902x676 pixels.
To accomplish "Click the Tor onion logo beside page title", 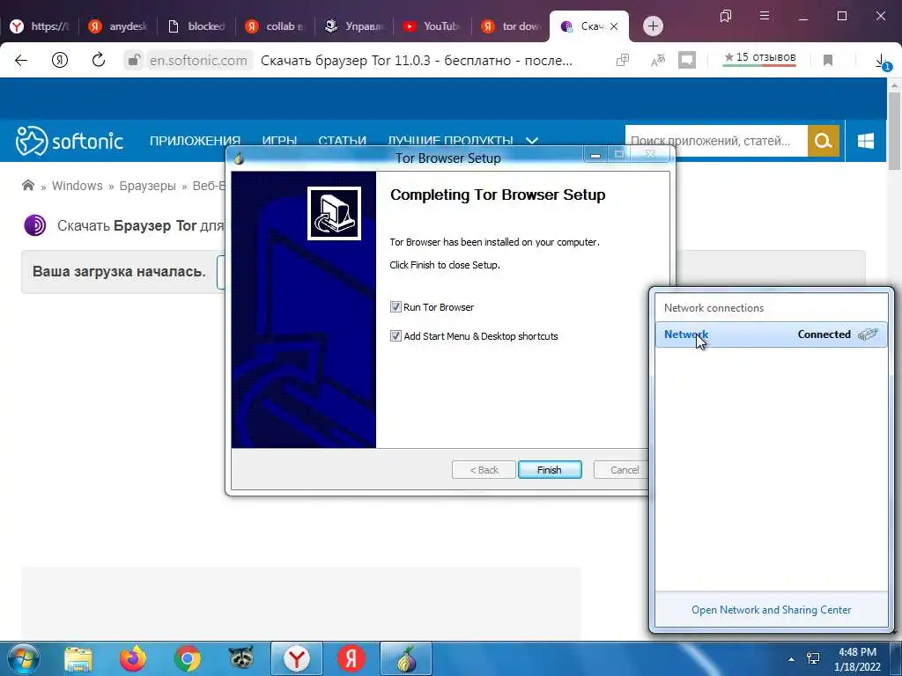I will tap(35, 225).
